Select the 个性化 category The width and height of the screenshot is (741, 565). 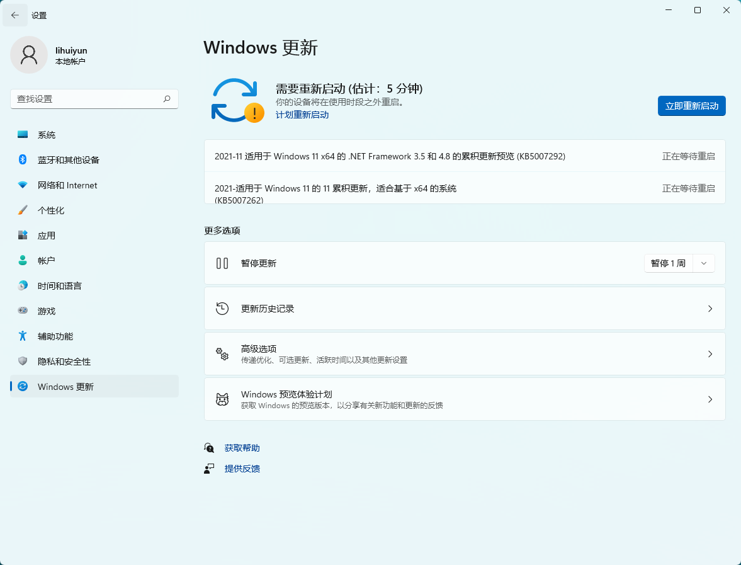point(94,210)
